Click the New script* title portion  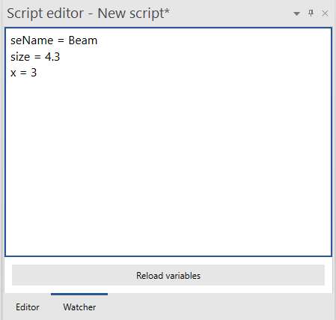point(133,13)
